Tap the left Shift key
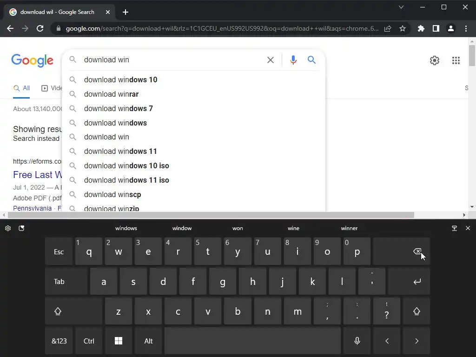This screenshot has height=357, width=476. [x=73, y=311]
